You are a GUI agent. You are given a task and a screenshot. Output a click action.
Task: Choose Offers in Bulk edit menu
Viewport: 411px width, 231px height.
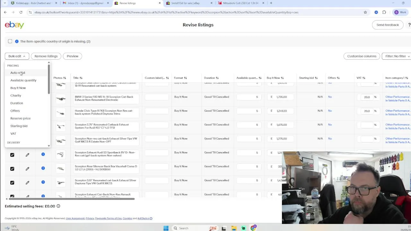(15, 111)
